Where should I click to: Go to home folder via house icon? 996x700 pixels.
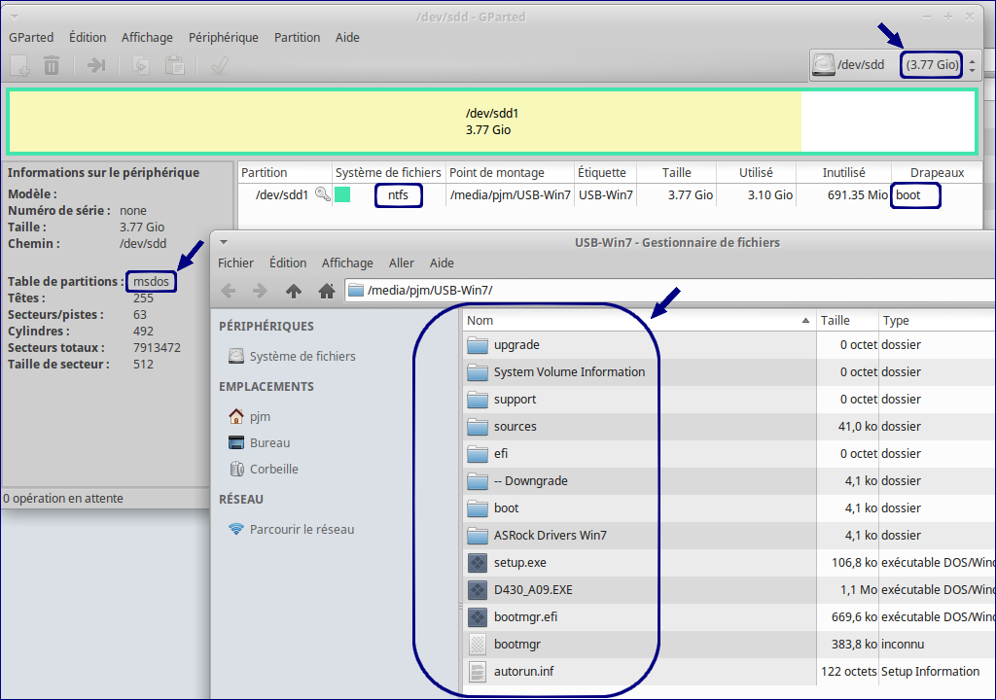click(x=327, y=291)
